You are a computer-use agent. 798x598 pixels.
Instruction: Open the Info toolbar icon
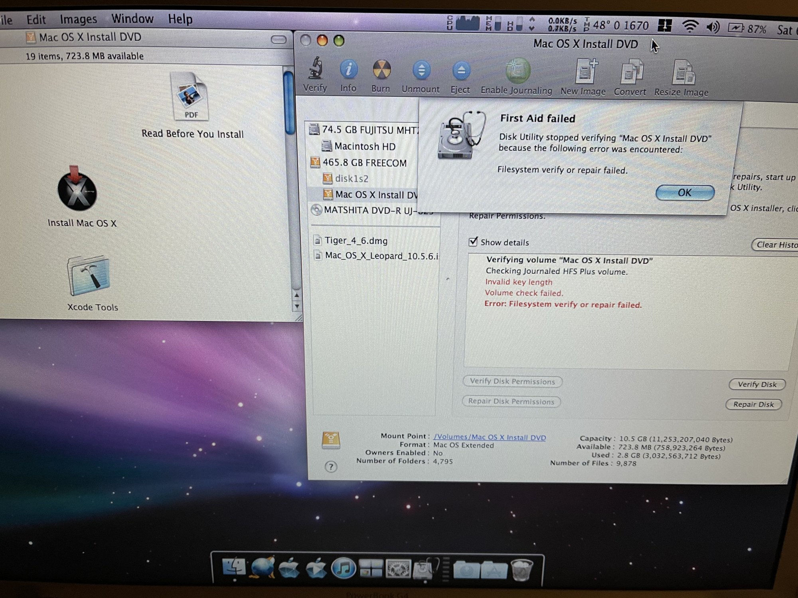pyautogui.click(x=348, y=71)
